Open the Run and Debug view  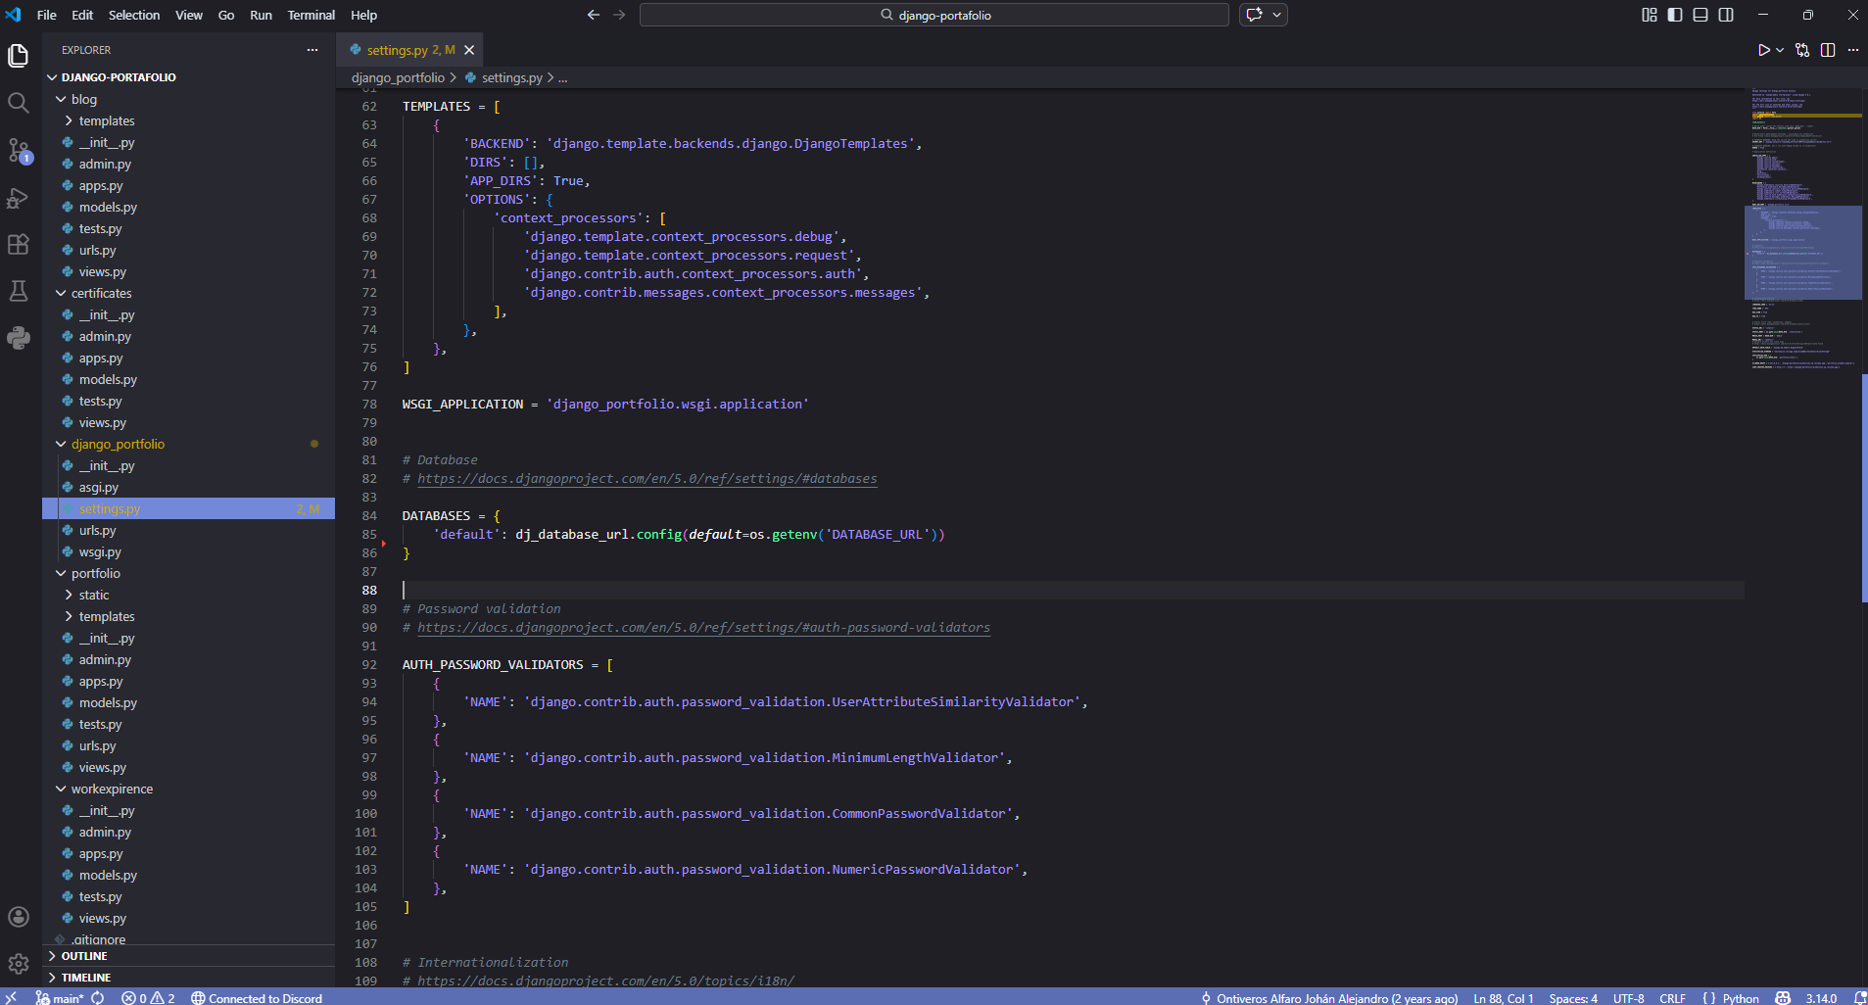point(19,198)
